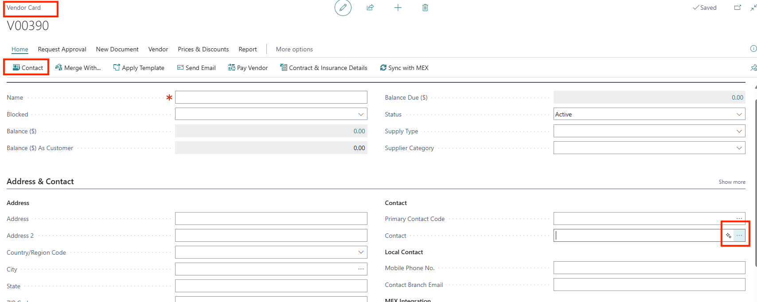757x302 pixels.
Task: Click the share icon at top
Action: point(370,8)
